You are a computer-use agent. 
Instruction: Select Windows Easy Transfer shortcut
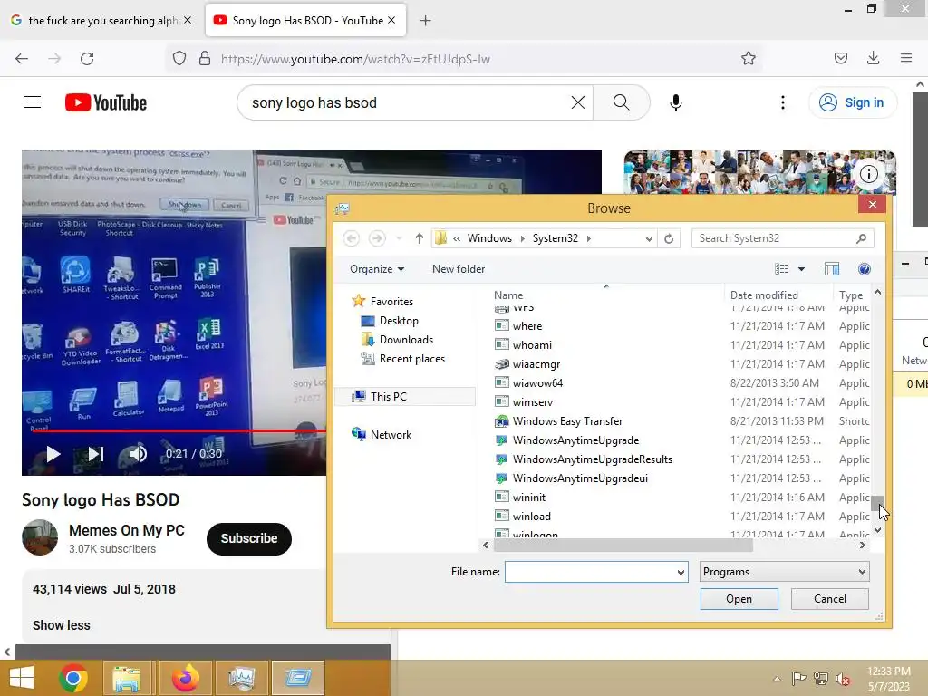567,420
